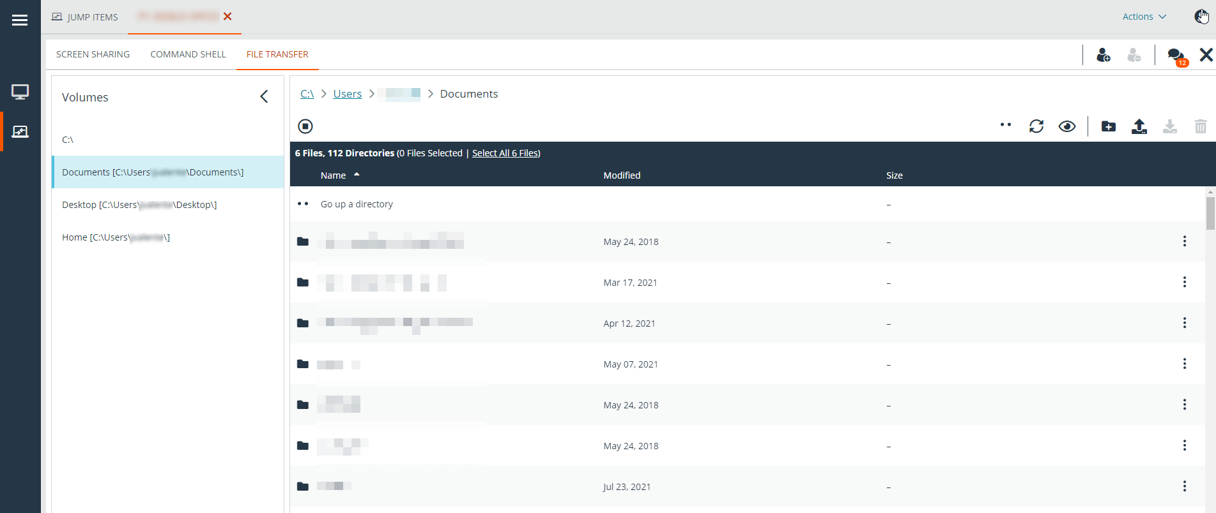
Task: Collapse the Volumes panel
Action: (264, 96)
